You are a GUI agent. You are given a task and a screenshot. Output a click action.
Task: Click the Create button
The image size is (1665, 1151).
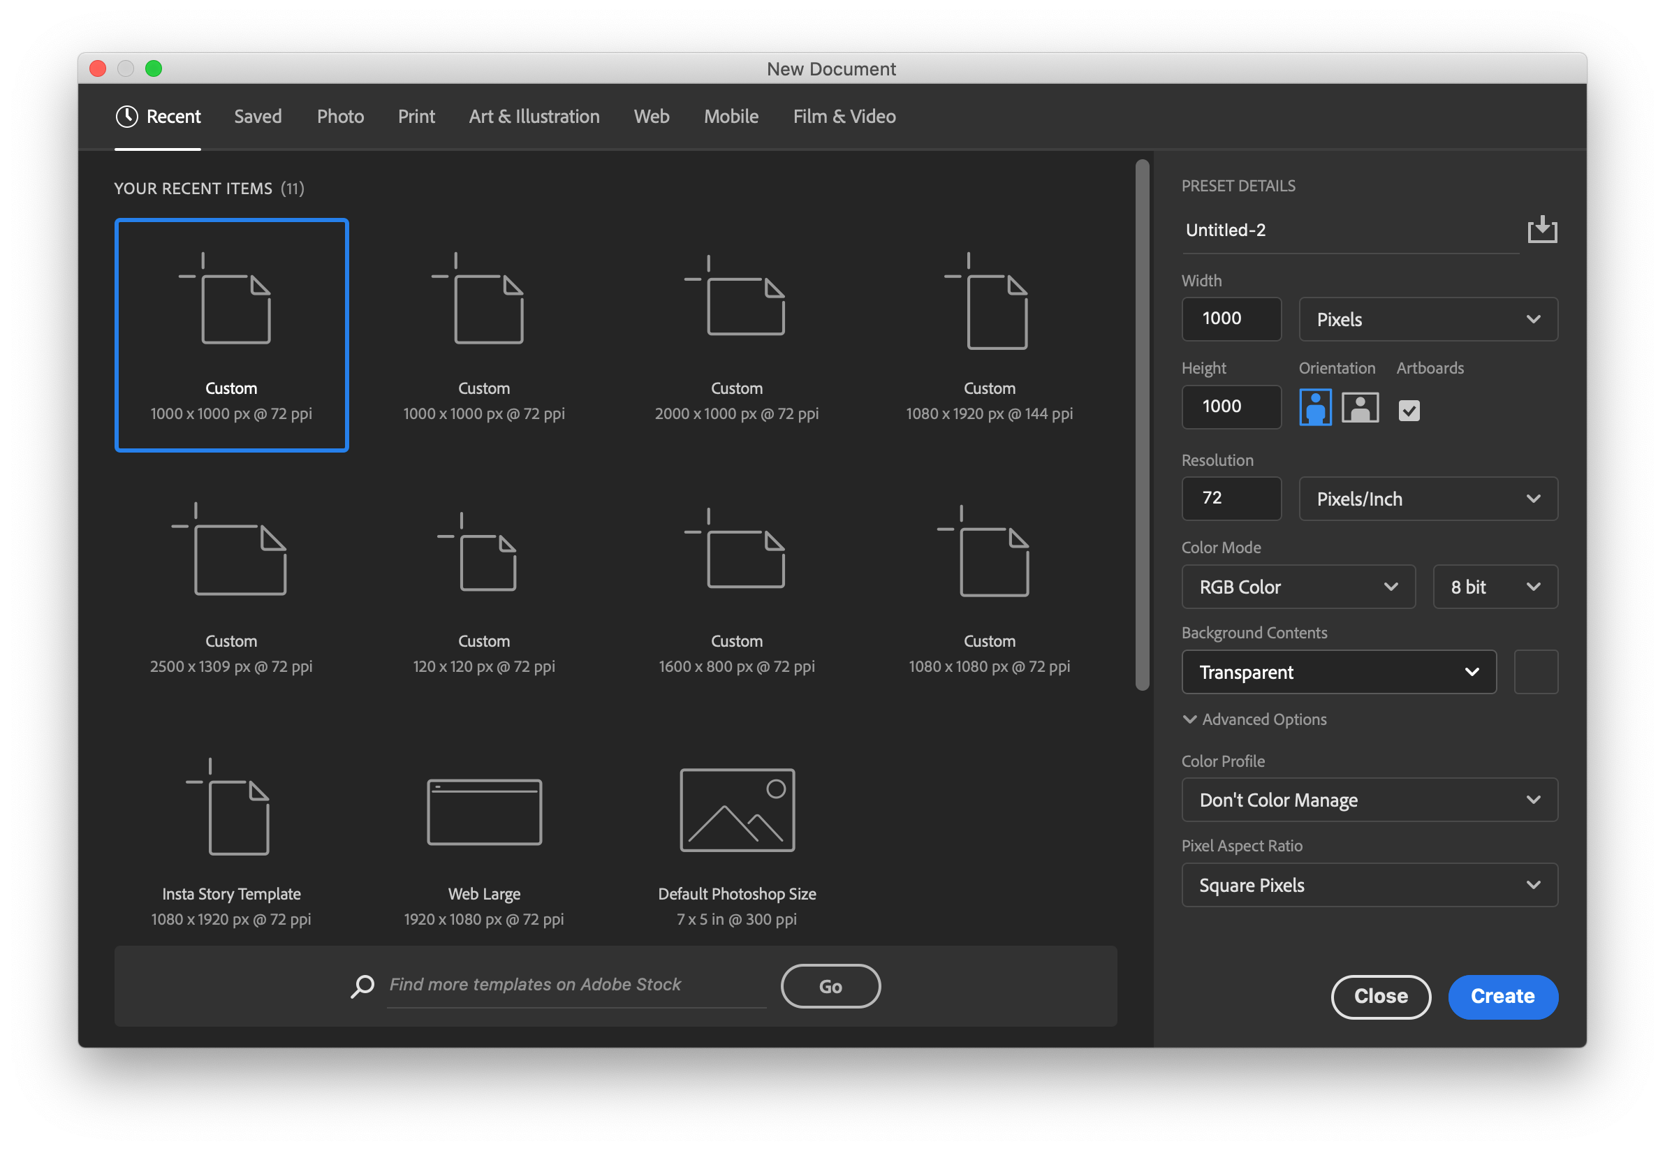[x=1503, y=997]
